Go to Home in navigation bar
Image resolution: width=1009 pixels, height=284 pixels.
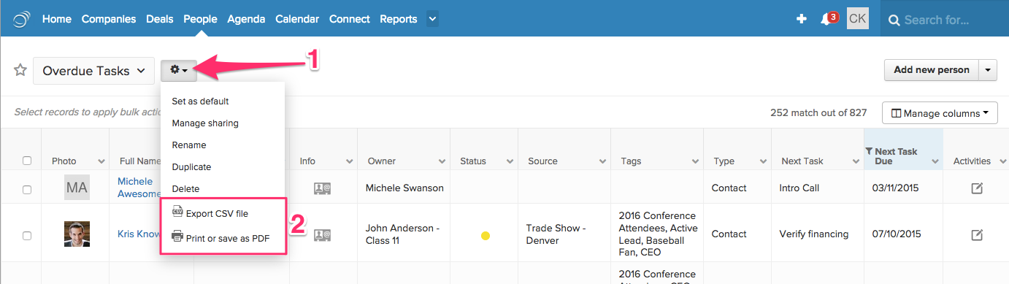click(56, 19)
